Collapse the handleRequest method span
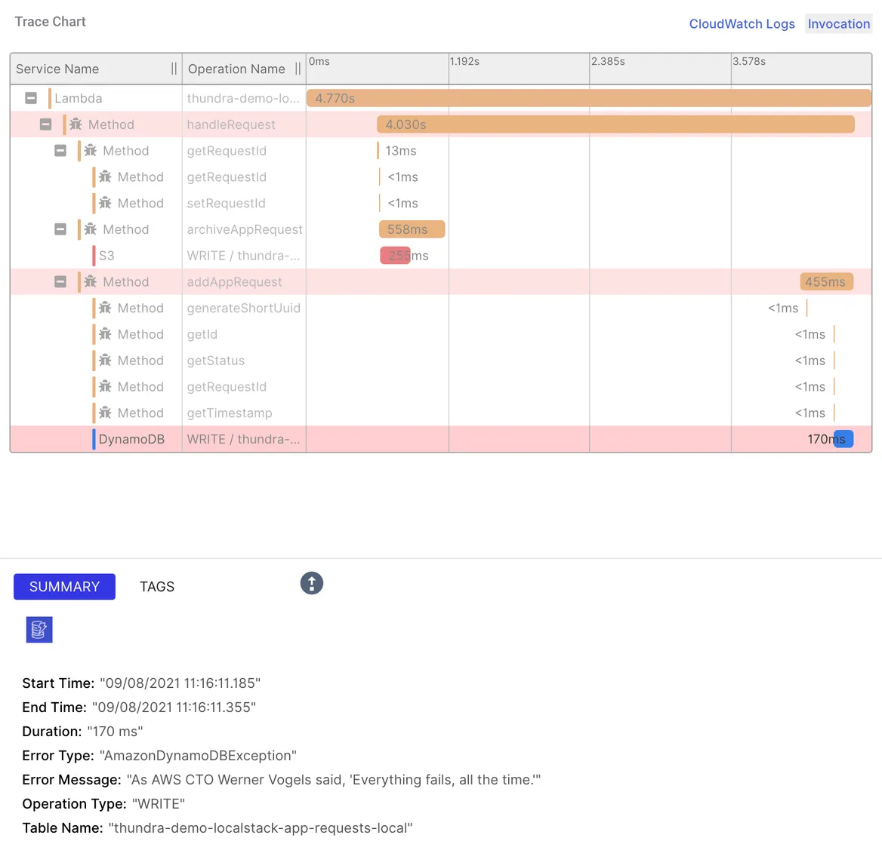 pos(45,124)
